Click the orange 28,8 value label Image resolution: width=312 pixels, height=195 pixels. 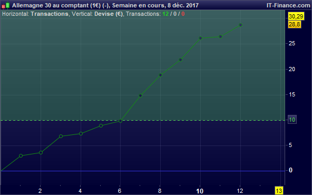point(295,24)
